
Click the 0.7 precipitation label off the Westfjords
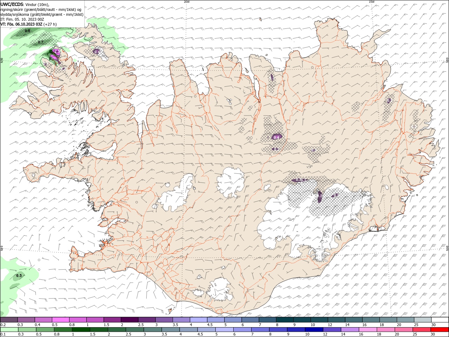(x=41, y=42)
